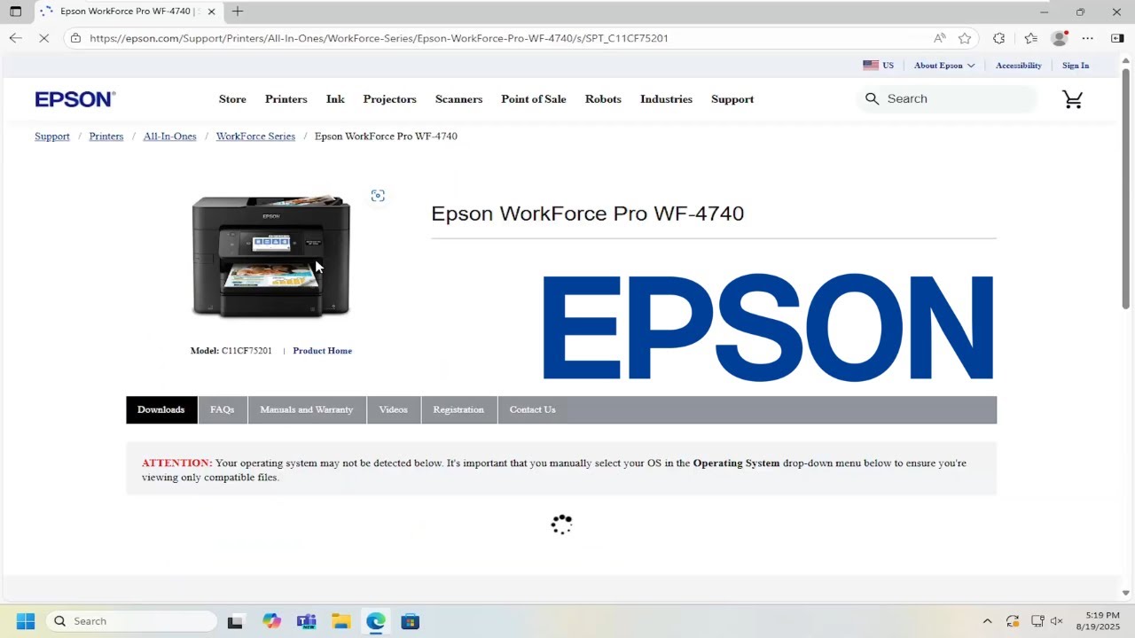Open Edge Settings and more menu

pyautogui.click(x=1088, y=38)
